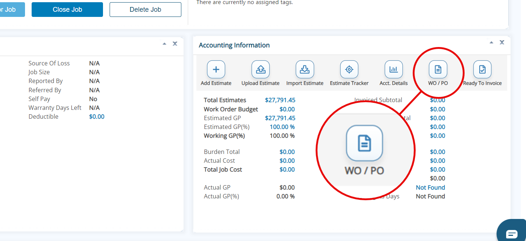Screen dimensions: 526x241
Task: Open the Total Estimates amount $27,791.45
Action: click(x=280, y=100)
